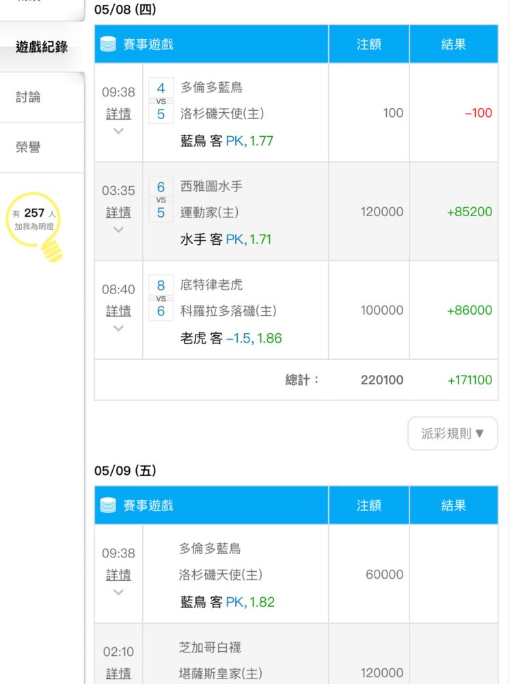This screenshot has height=684, width=514.
Task: Expand chevron under 03:35 Mariners row
Action: point(118,229)
